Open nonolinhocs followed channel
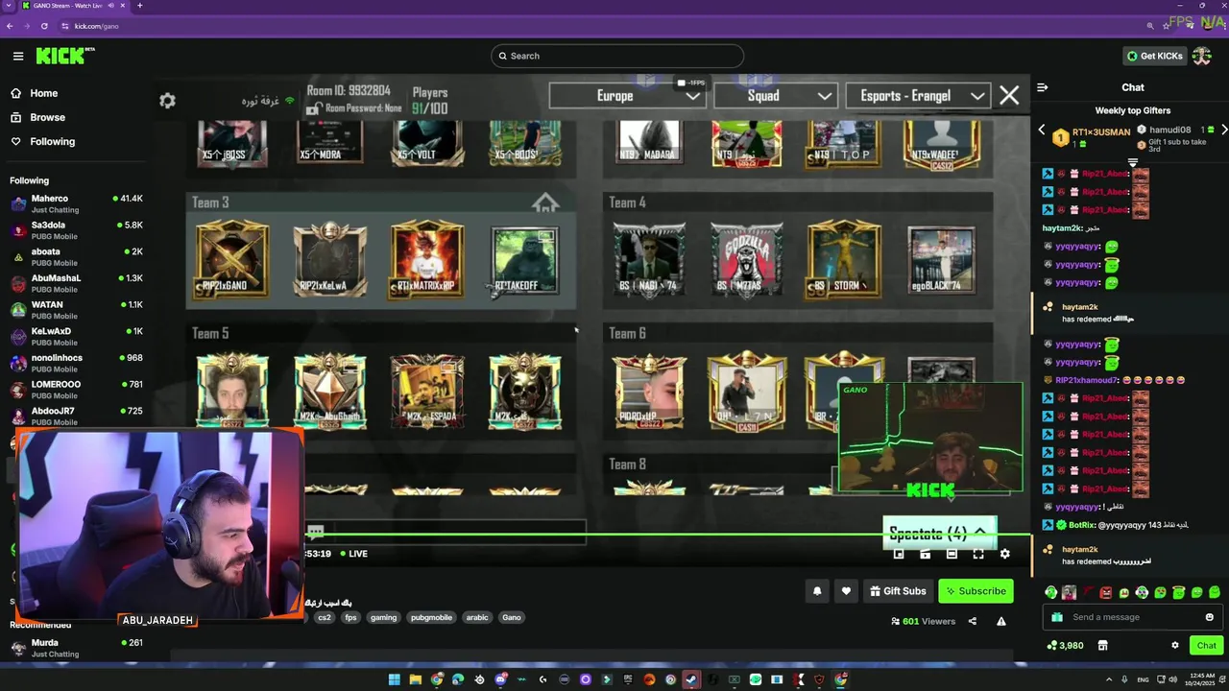Screen dimensions: 1229x691 tap(76, 363)
